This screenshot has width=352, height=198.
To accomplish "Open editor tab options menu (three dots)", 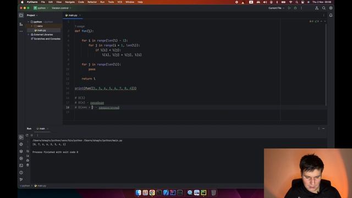I will click(323, 15).
